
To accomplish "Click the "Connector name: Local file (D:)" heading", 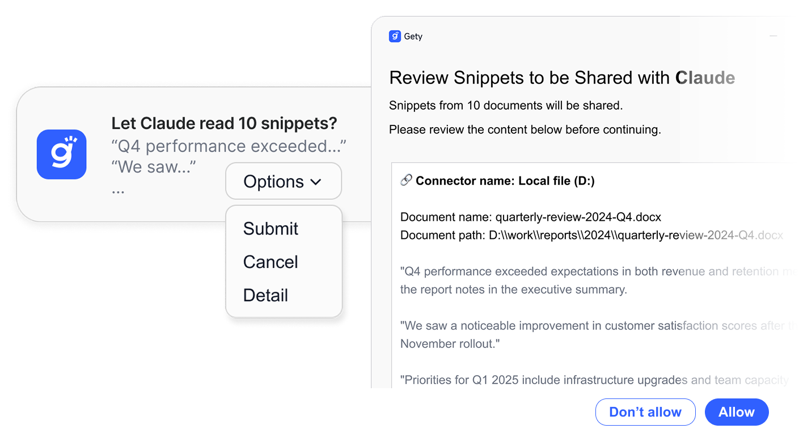I will point(505,180).
